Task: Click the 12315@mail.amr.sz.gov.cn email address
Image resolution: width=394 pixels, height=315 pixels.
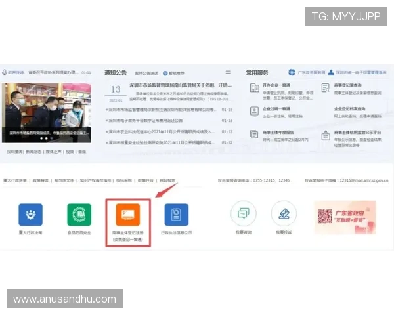Action: click(x=364, y=180)
